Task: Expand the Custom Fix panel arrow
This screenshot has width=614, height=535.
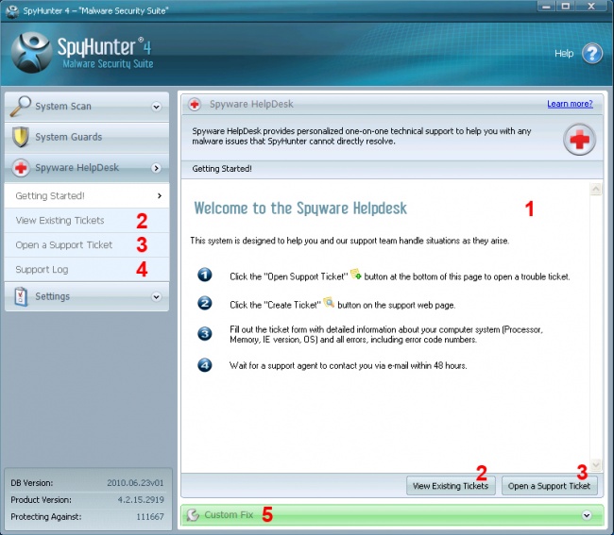Action: point(587,515)
